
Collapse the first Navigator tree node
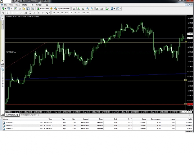[2, 73]
